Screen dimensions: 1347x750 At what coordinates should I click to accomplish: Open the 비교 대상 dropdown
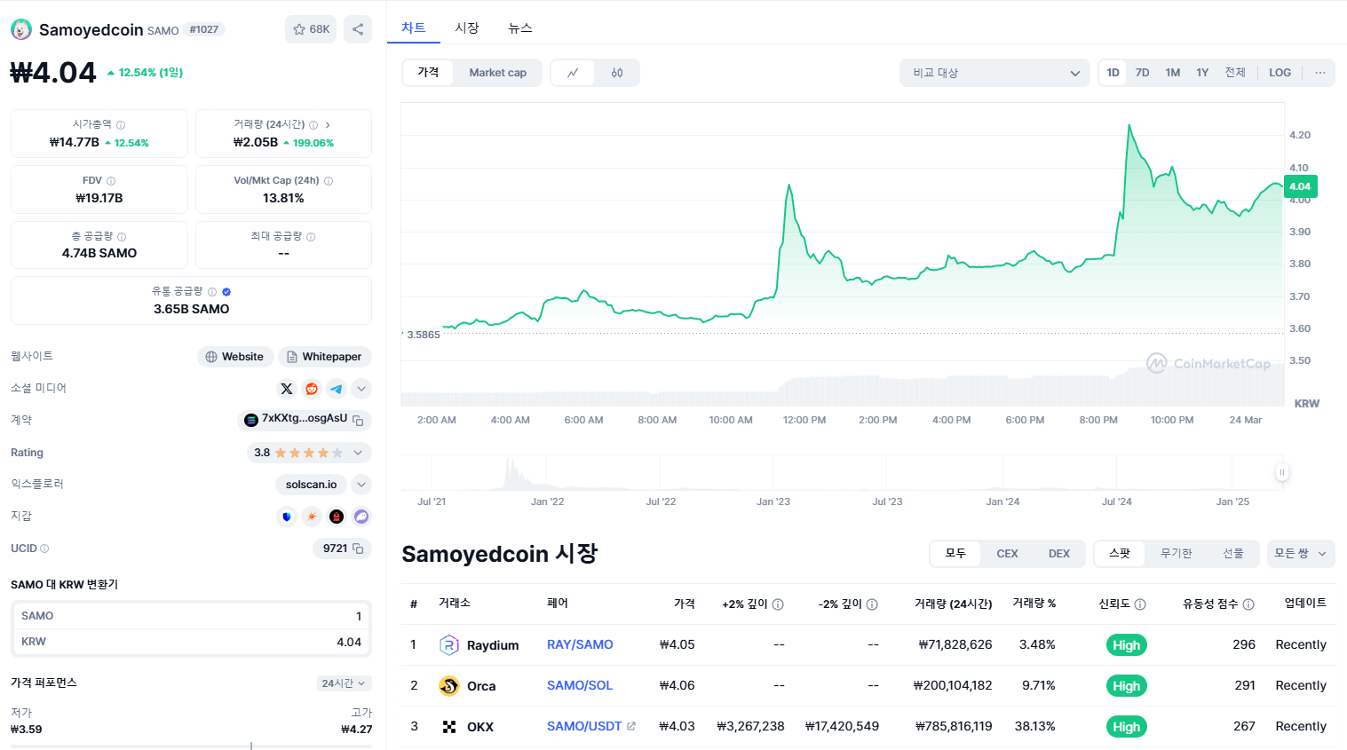pyautogui.click(x=994, y=73)
